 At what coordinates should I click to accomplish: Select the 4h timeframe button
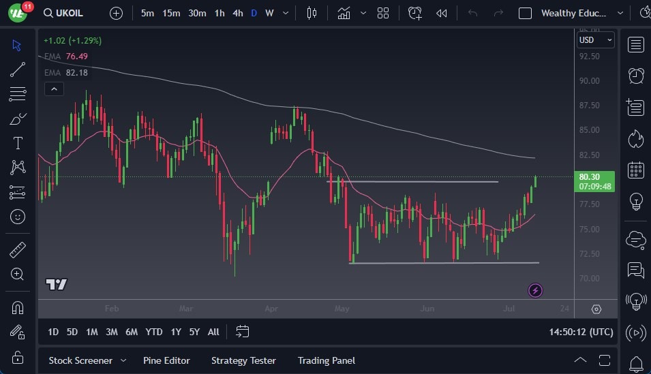(237, 13)
